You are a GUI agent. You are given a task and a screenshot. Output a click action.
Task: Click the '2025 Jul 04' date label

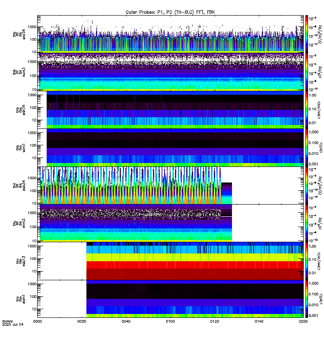[13, 324]
